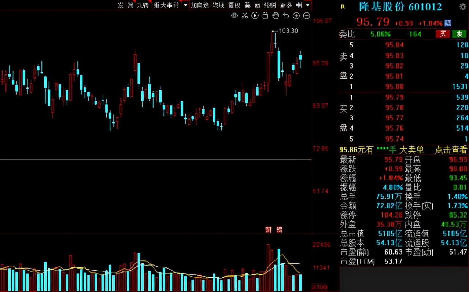Viewport: 469px width, 292px height.
Task: Click the blue 层 badge next to price
Action: tap(448, 23)
